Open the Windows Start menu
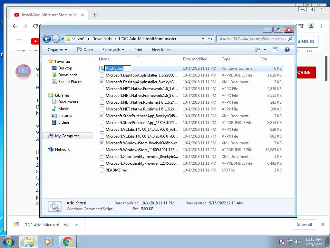The height and width of the screenshot is (248, 330). click(x=8, y=242)
